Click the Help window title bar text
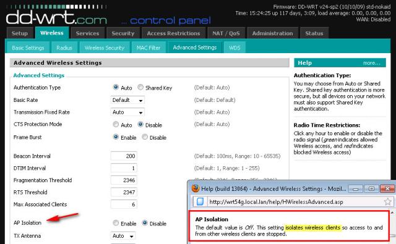The height and width of the screenshot is (244, 396). click(x=273, y=188)
